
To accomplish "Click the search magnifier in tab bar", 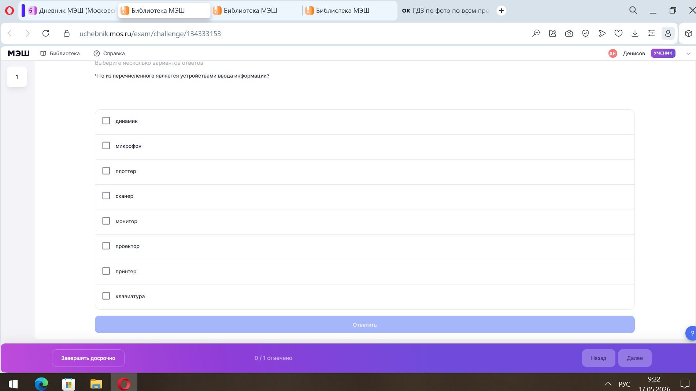I will coord(633,11).
